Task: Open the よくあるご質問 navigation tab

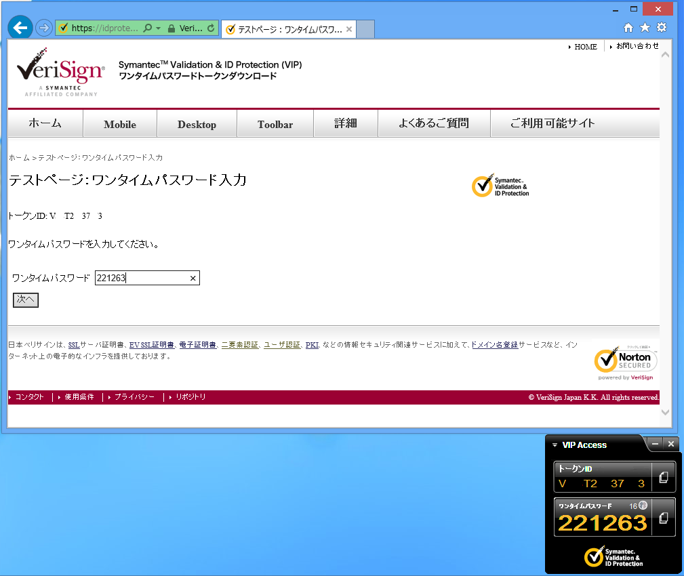Action: 434,123
